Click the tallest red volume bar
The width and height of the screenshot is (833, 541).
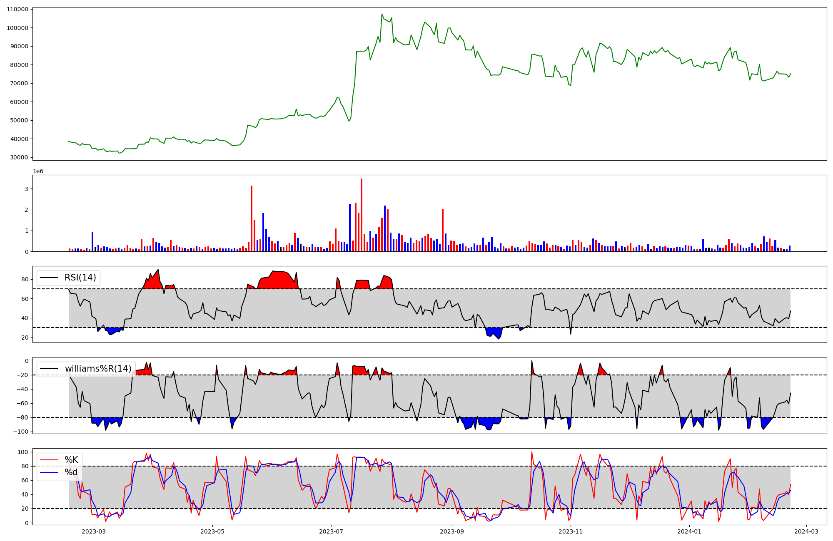click(362, 208)
